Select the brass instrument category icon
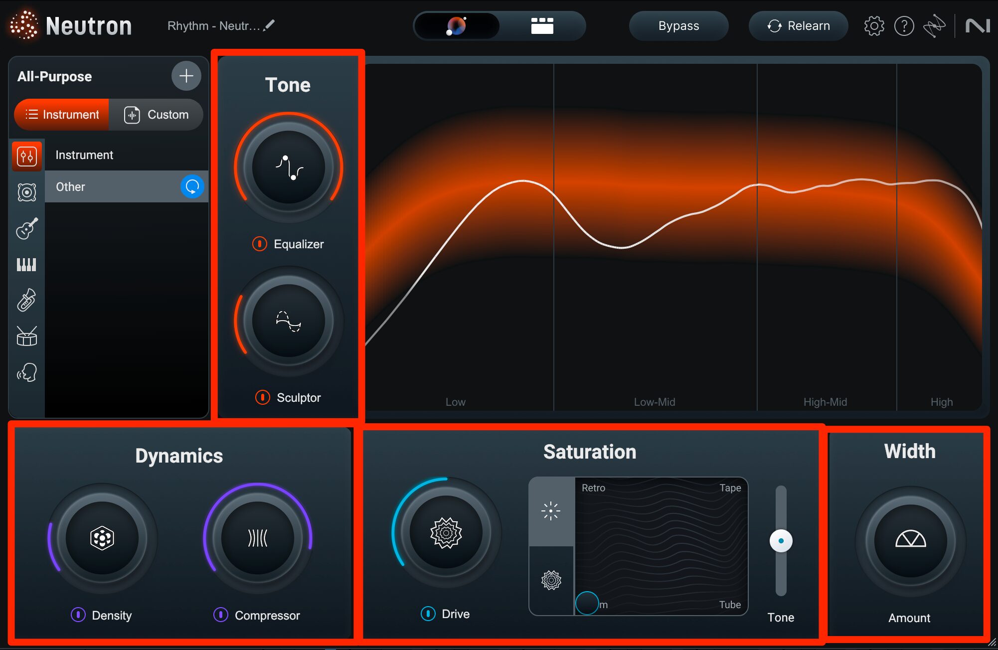 [27, 300]
